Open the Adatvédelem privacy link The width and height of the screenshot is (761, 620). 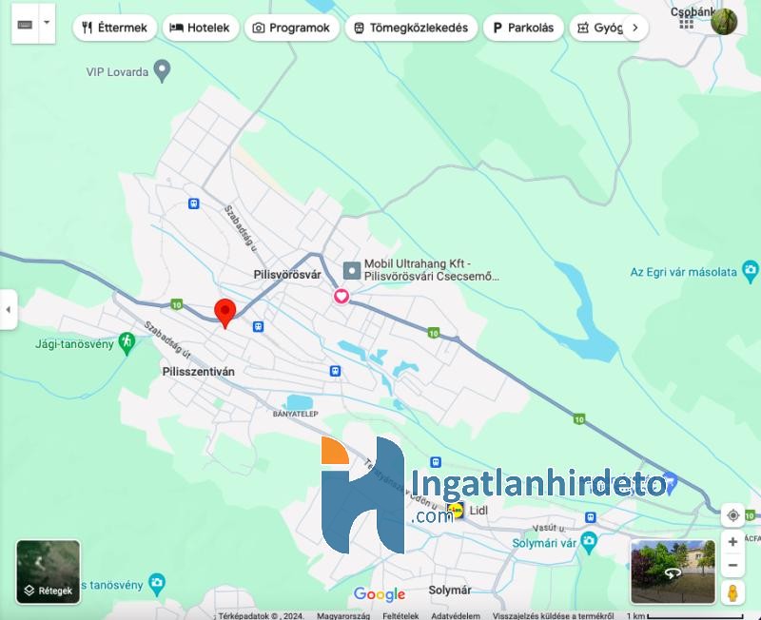[456, 615]
